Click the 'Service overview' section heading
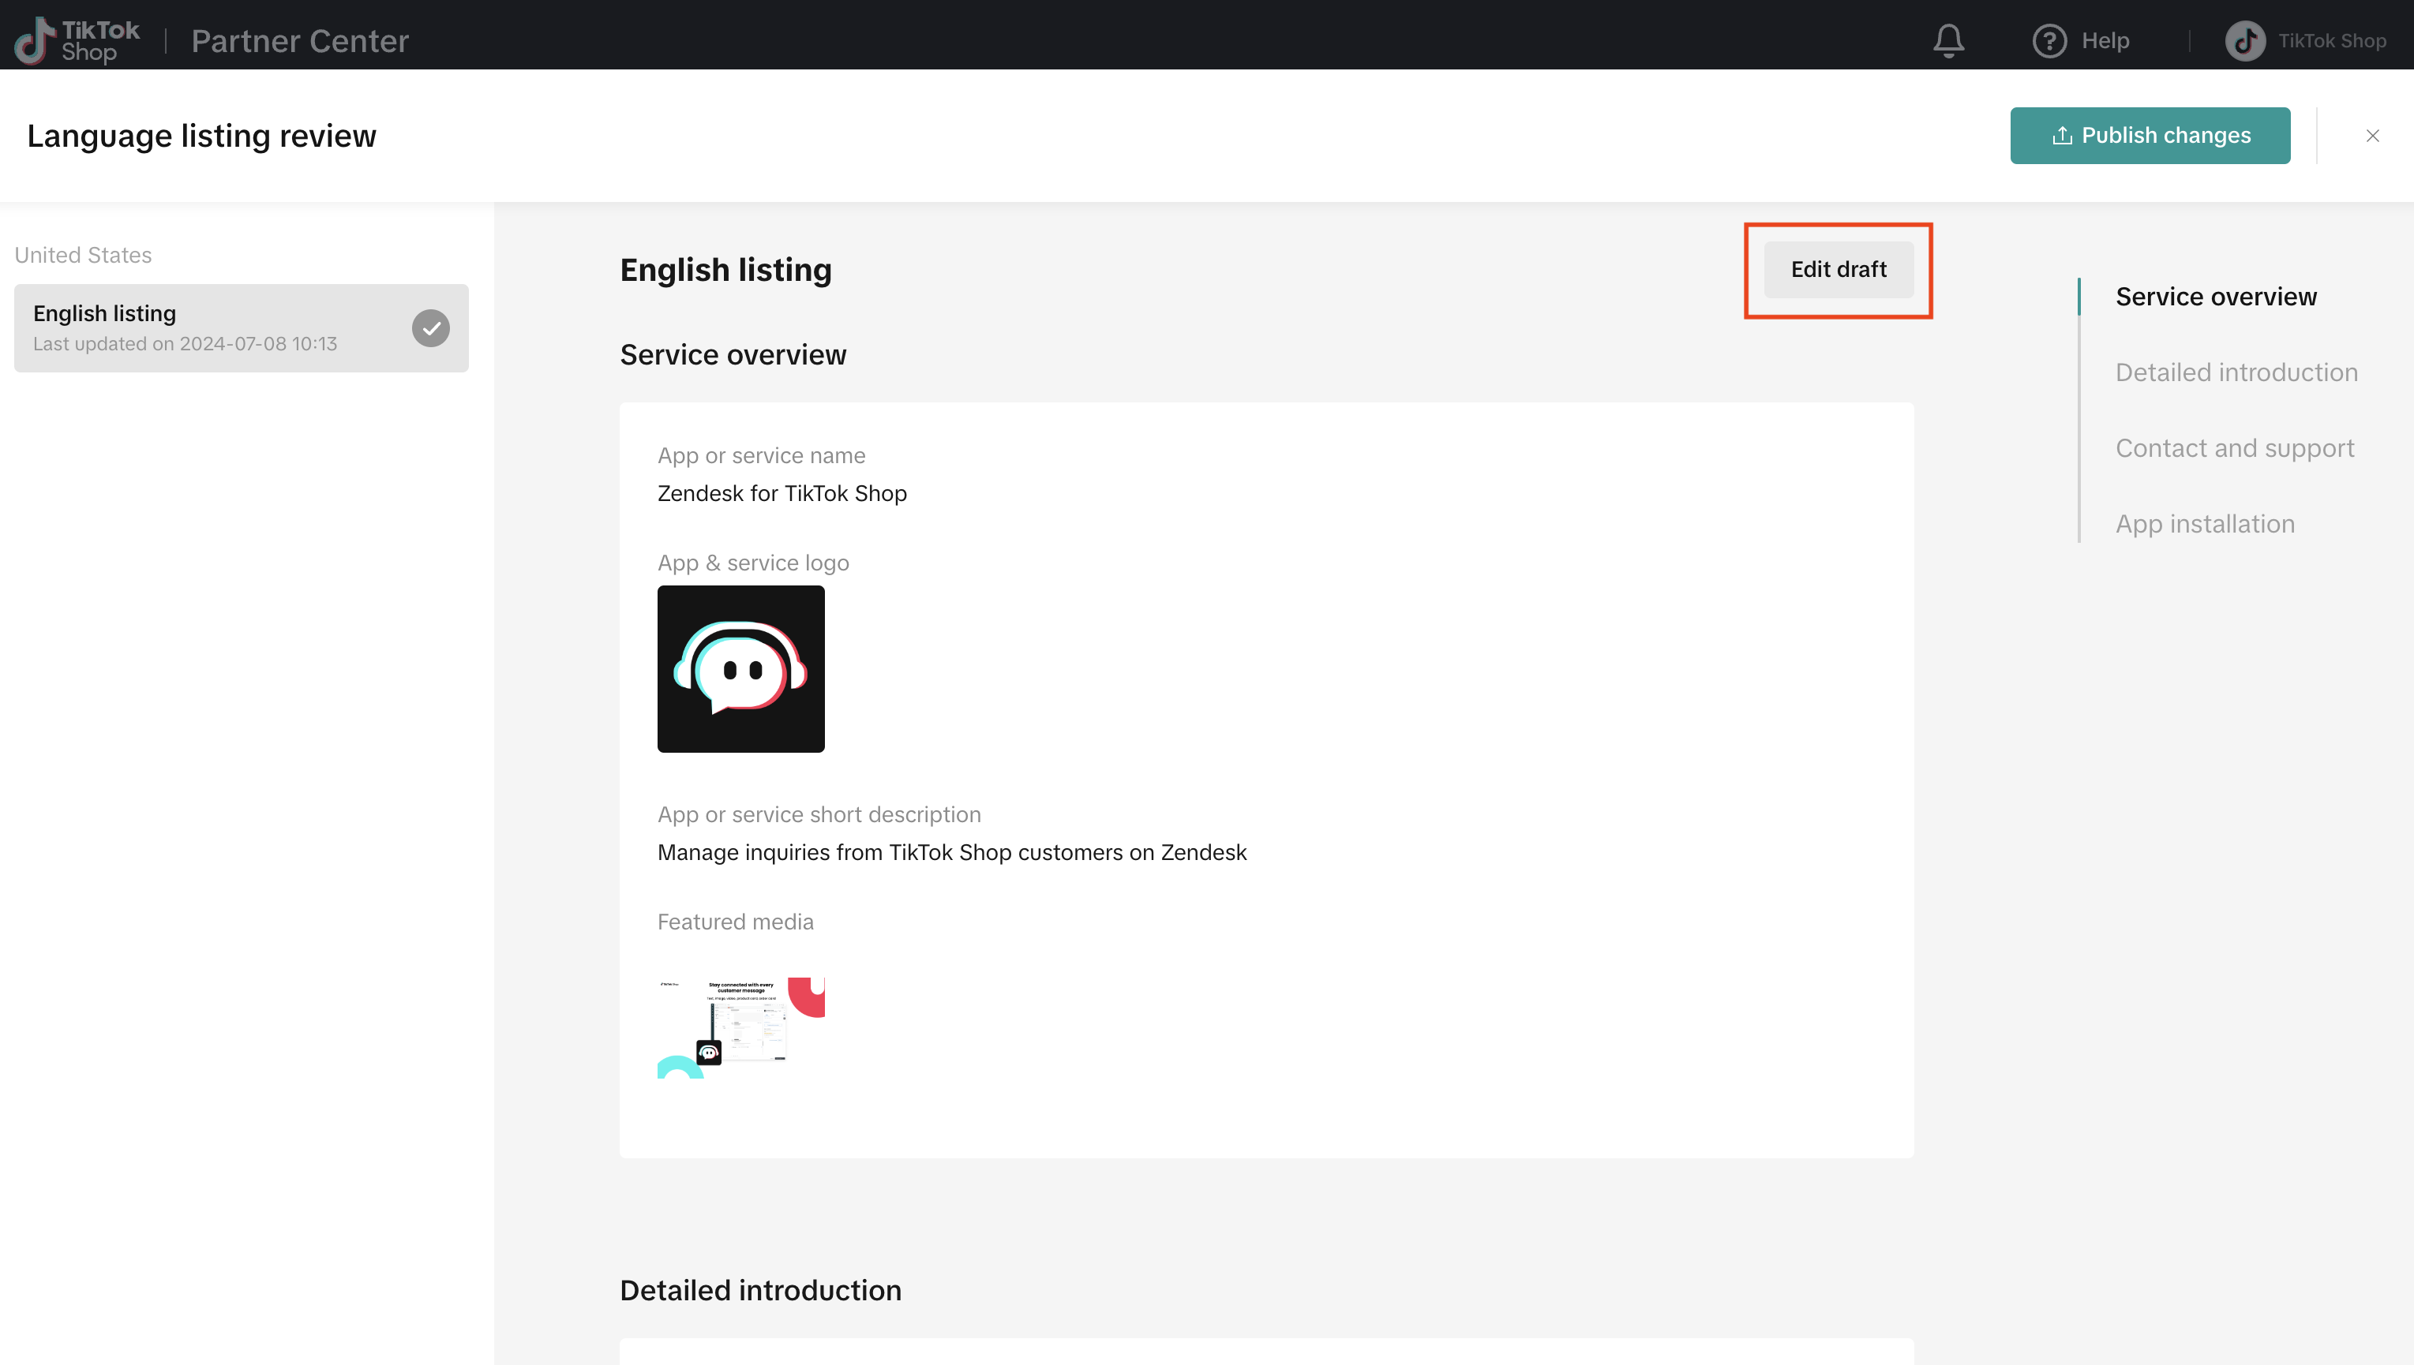 733,354
